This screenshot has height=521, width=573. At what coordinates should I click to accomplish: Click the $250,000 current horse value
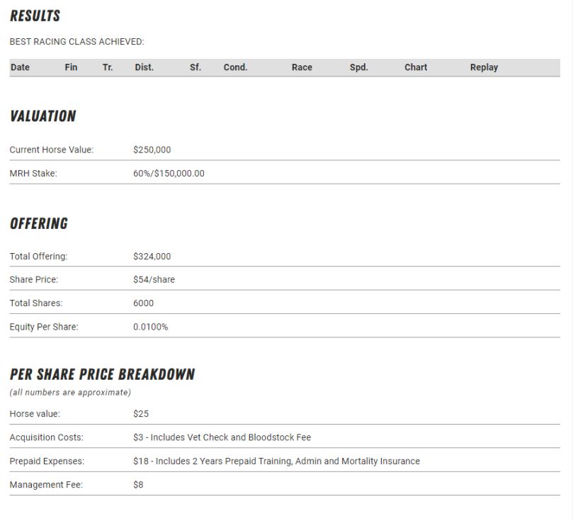pyautogui.click(x=152, y=150)
